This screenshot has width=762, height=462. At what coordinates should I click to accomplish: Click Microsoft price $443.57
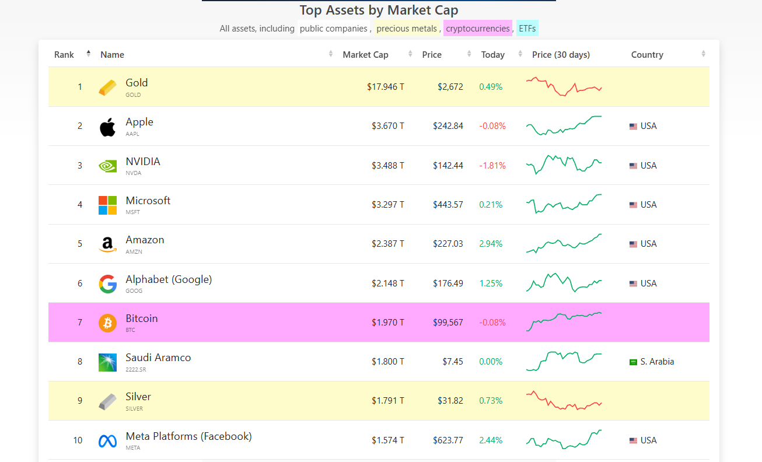tap(448, 205)
